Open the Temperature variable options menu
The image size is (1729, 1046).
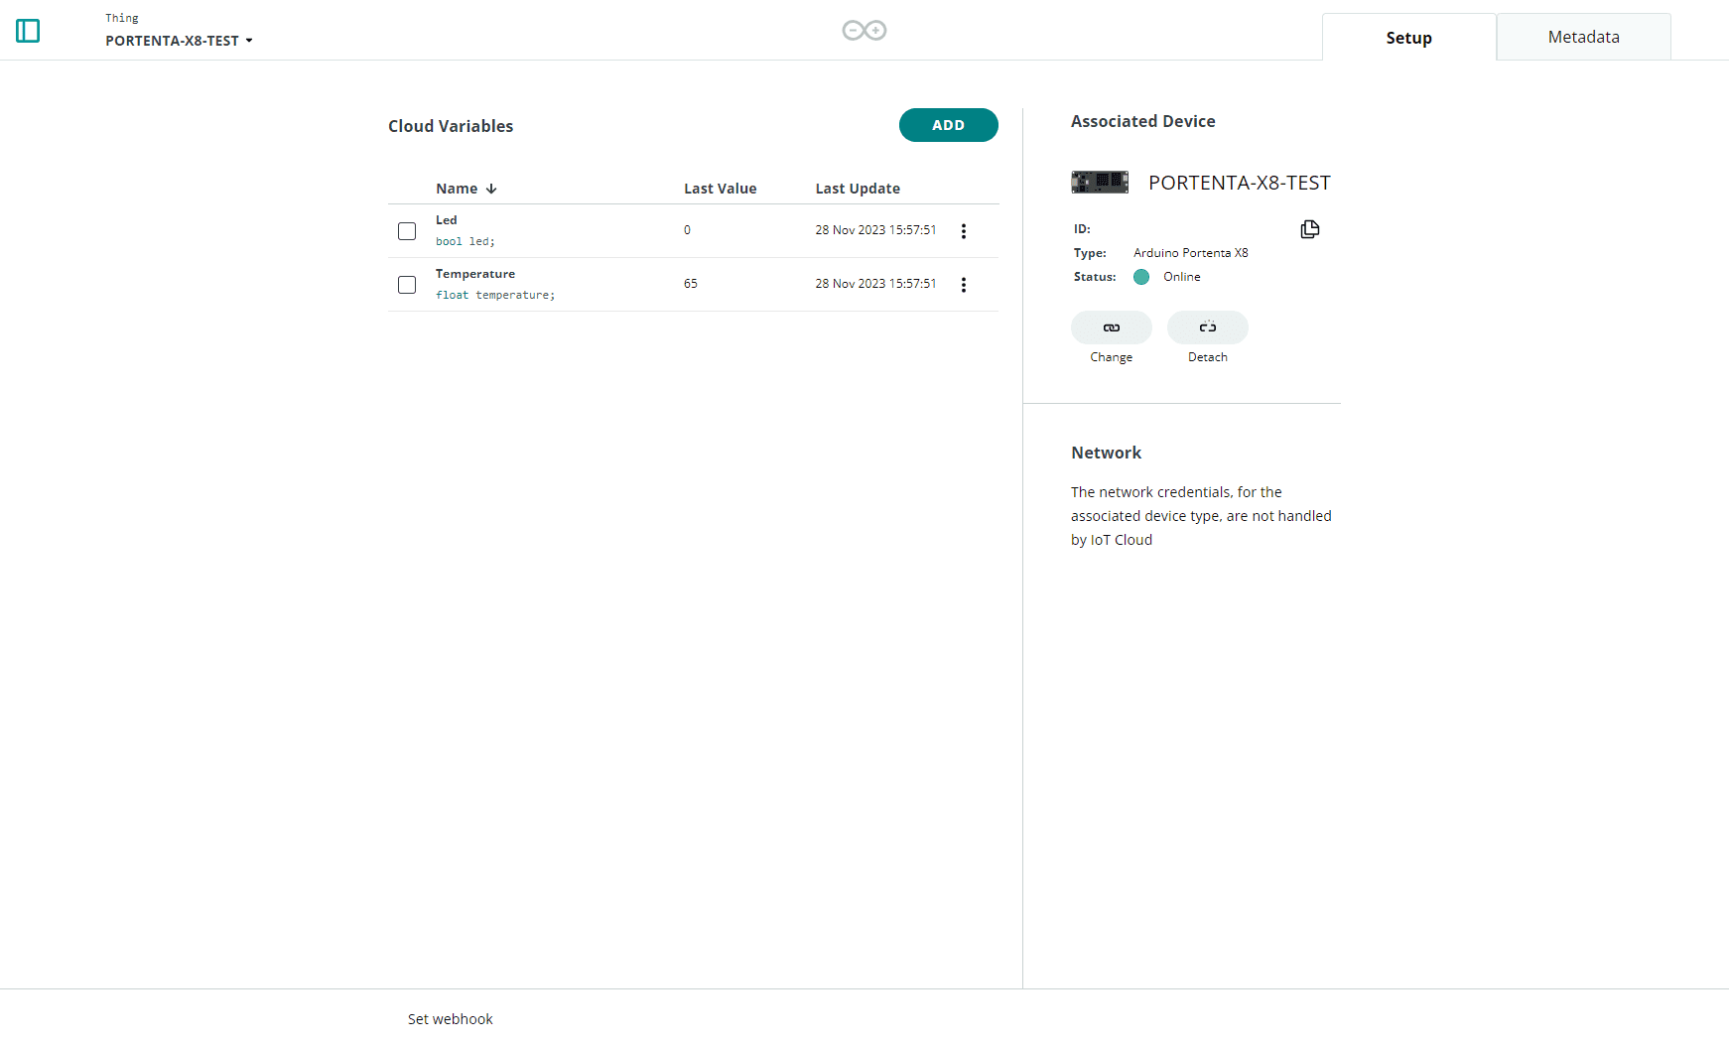963,285
